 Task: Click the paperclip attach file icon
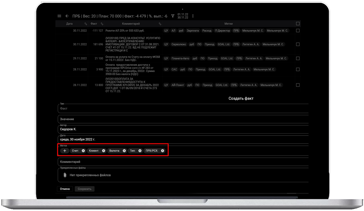point(65,175)
